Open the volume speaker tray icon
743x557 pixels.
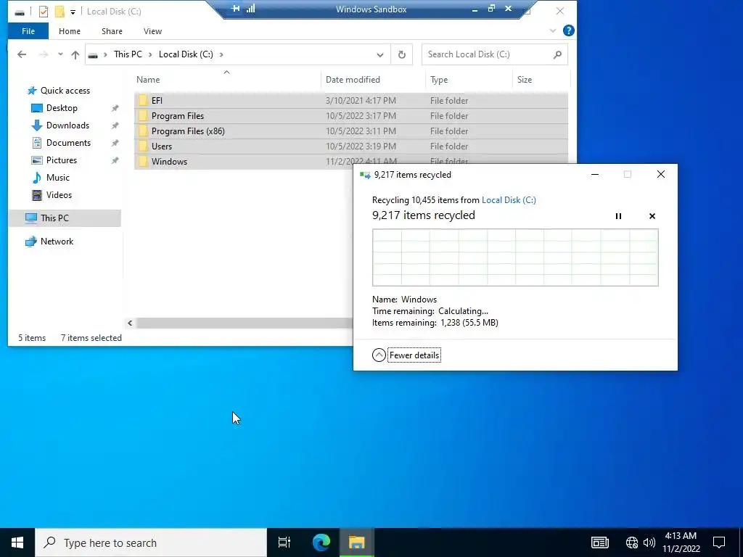point(649,542)
